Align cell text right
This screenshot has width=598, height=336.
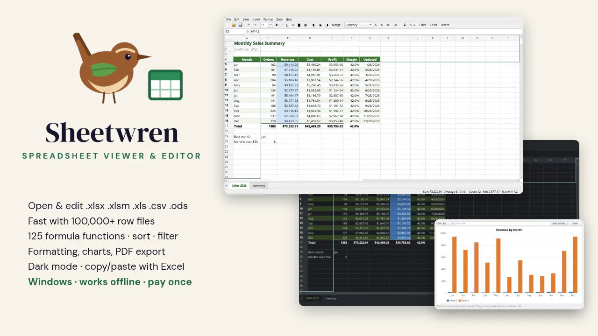(x=327, y=25)
